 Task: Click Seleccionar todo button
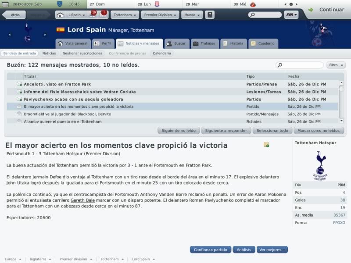pos(272,131)
